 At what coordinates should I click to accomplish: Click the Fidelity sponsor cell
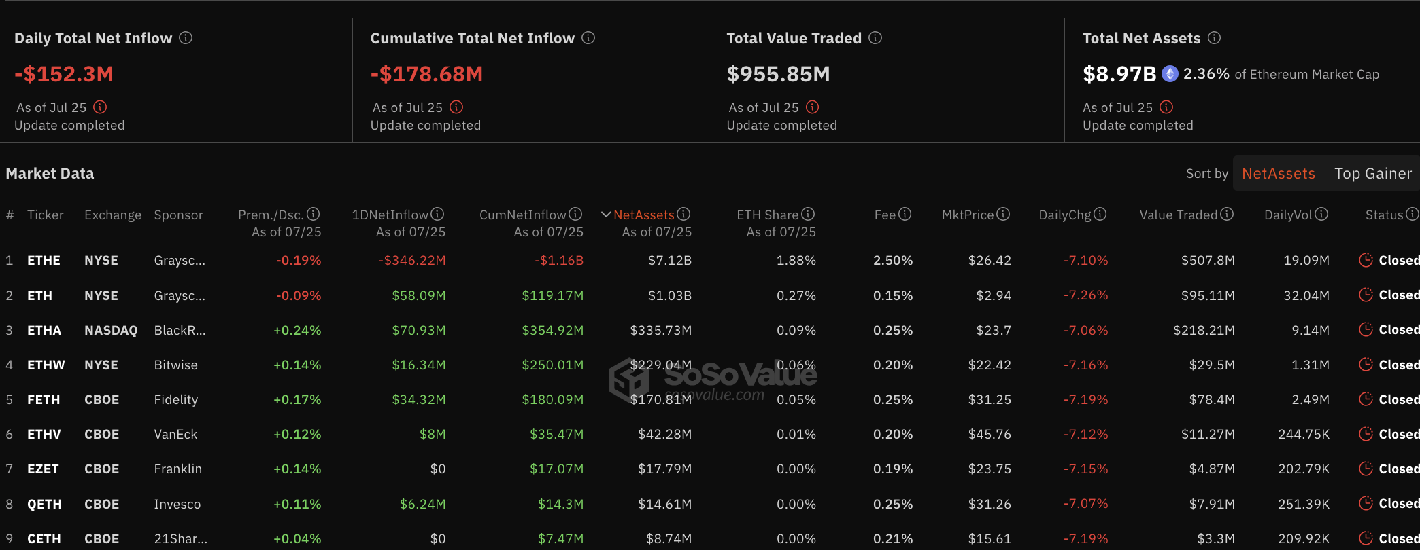(176, 399)
